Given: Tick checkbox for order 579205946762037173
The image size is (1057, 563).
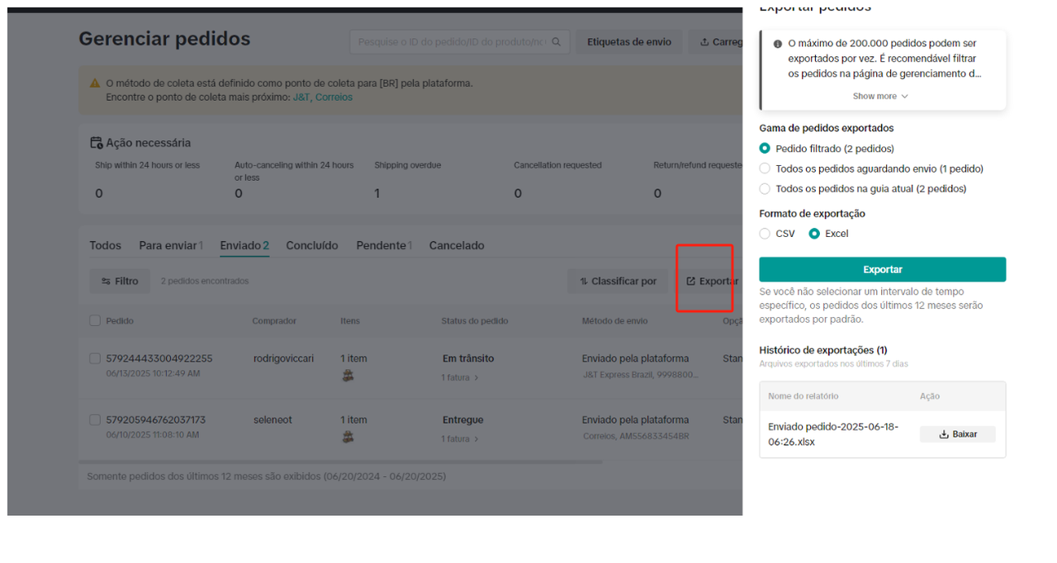Looking at the screenshot, I should 95,419.
